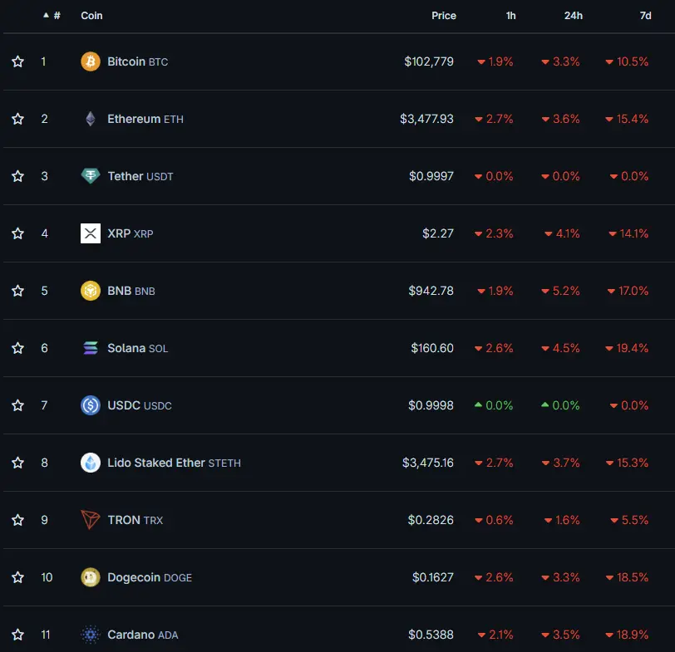Click the Dogecoin logo icon
This screenshot has width=675, height=652.
[91, 577]
